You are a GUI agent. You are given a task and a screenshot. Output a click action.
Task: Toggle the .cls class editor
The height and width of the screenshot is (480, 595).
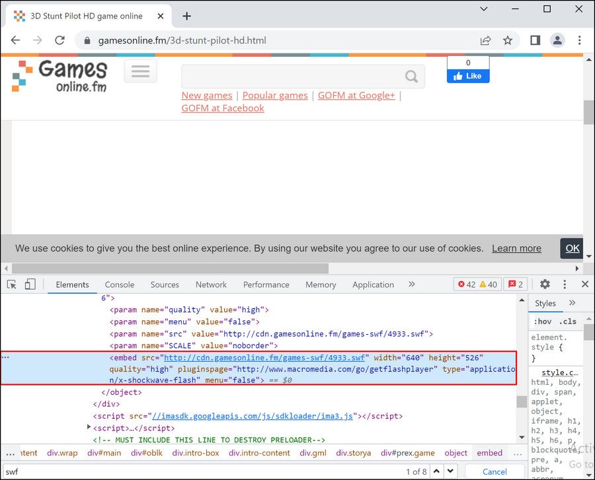567,322
